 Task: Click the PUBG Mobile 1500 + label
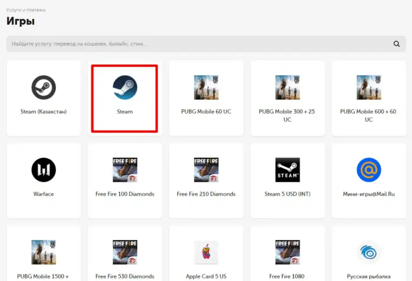point(43,276)
